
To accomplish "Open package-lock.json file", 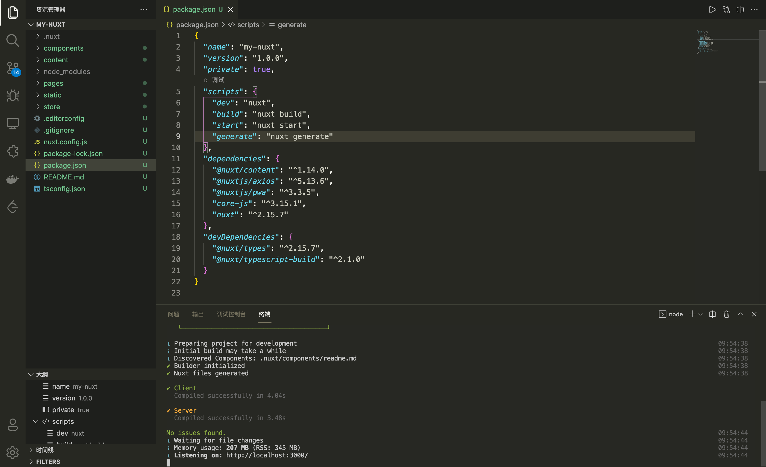I will [91, 153].
